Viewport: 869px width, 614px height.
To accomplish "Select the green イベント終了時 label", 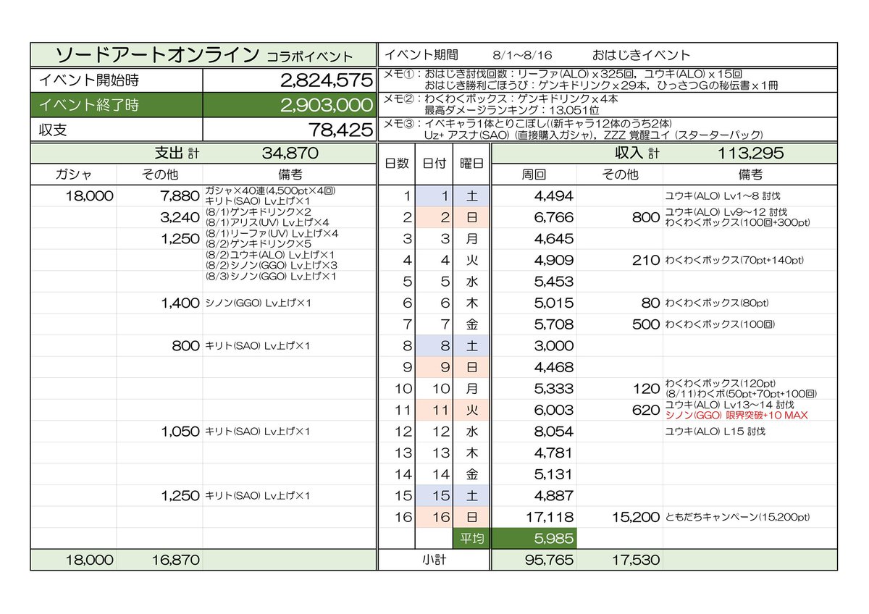I will click(117, 105).
